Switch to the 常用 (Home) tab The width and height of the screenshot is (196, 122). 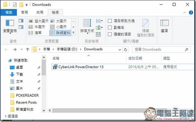pyautogui.click(x=24, y=12)
